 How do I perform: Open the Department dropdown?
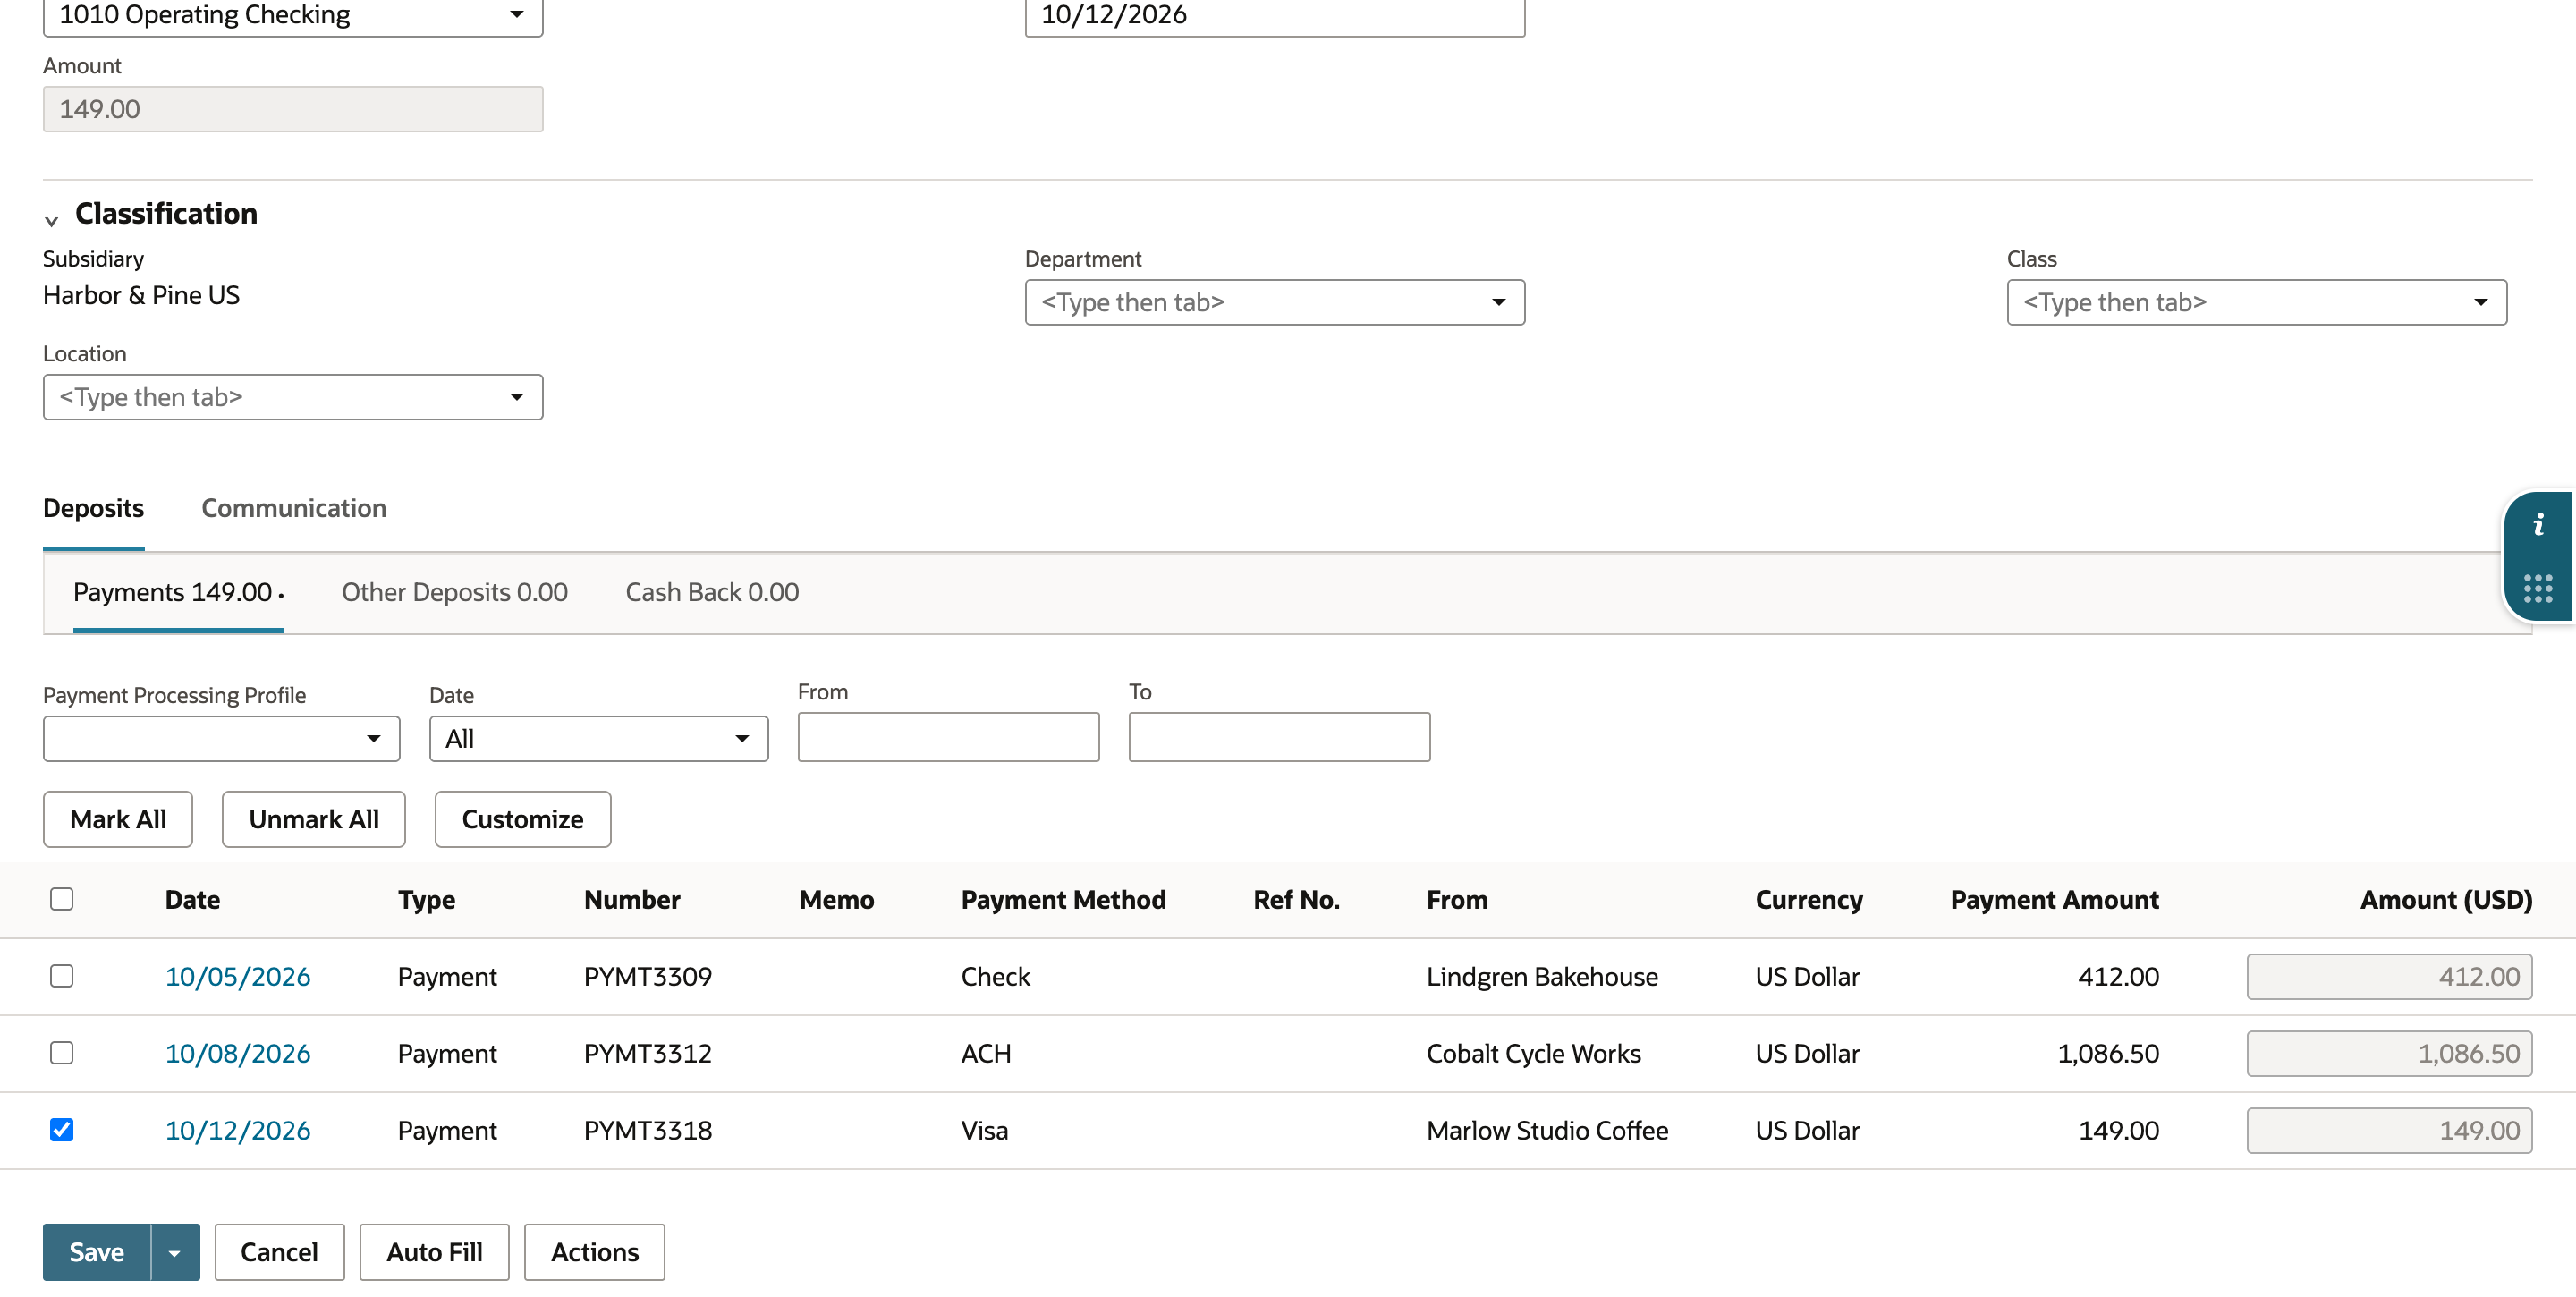tap(1275, 302)
